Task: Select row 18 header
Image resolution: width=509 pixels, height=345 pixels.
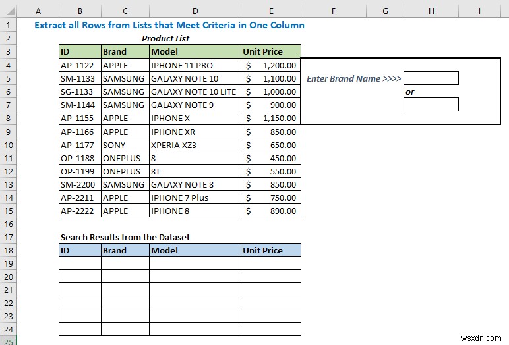Action: (x=9, y=250)
